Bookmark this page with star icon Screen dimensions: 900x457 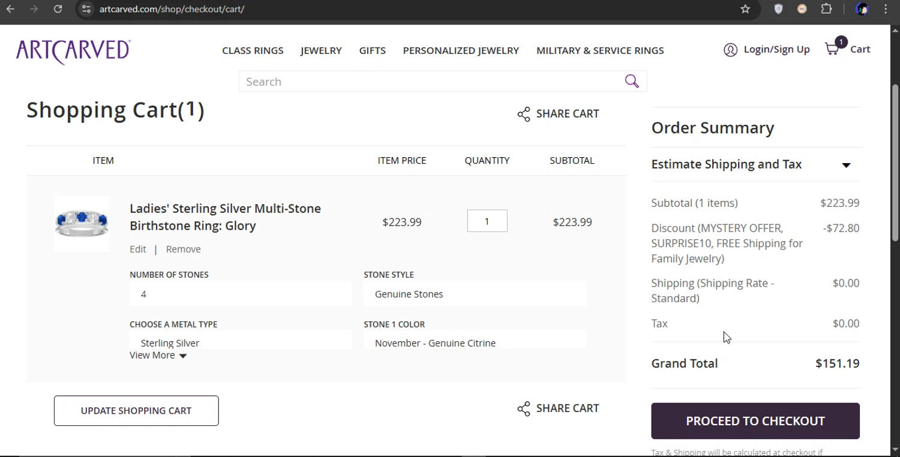(745, 9)
